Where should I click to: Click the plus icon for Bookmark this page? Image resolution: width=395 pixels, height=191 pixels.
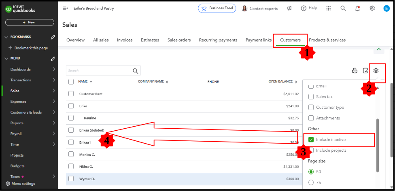pos(11,48)
